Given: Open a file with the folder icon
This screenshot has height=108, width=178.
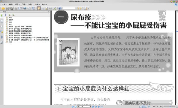Looking at the screenshot, I should [x=3, y=8].
